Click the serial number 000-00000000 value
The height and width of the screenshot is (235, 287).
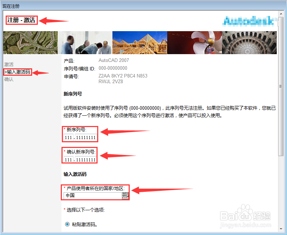tap(113, 68)
